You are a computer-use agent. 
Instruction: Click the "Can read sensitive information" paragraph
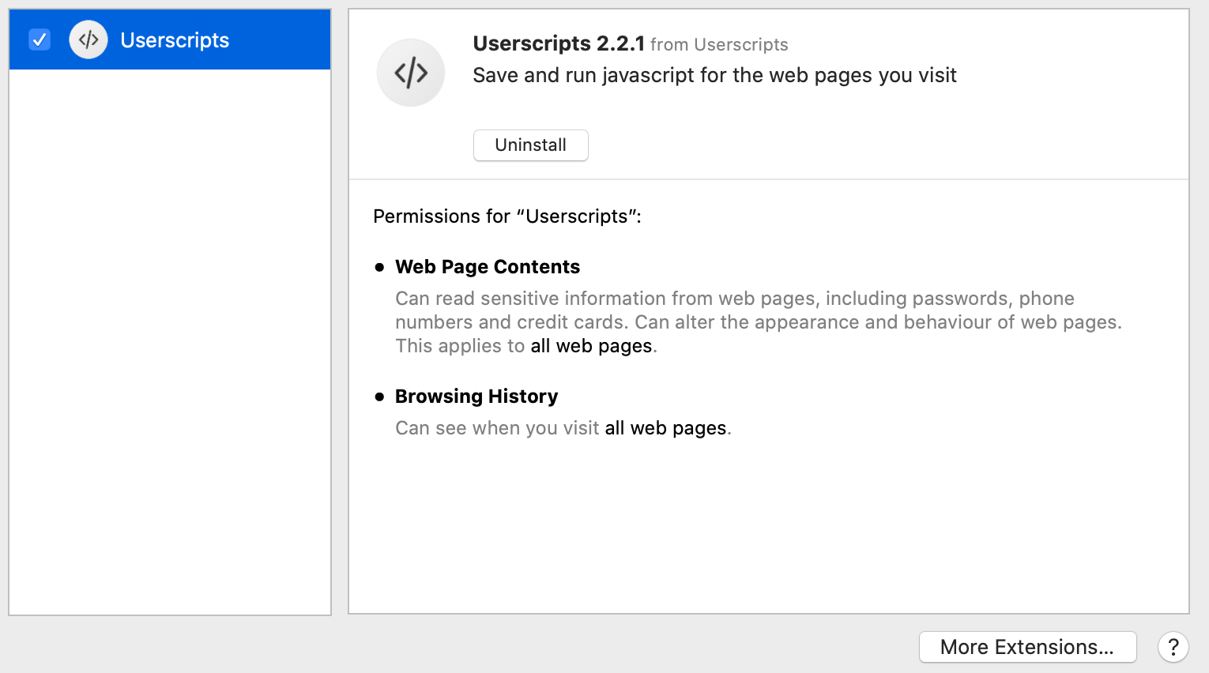[759, 322]
